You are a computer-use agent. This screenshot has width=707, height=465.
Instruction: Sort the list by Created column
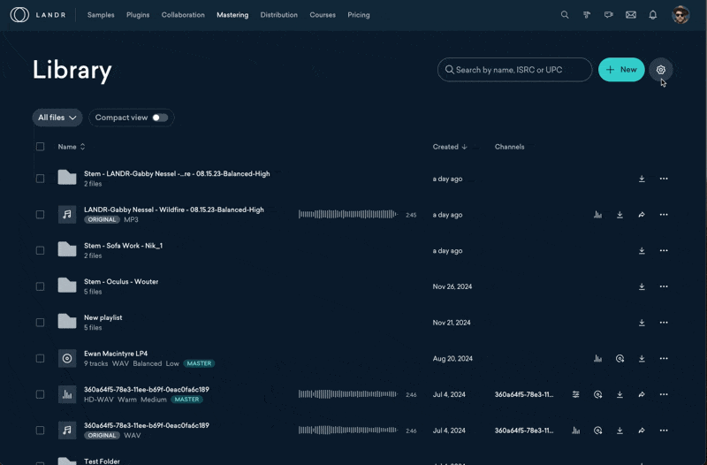tap(450, 147)
